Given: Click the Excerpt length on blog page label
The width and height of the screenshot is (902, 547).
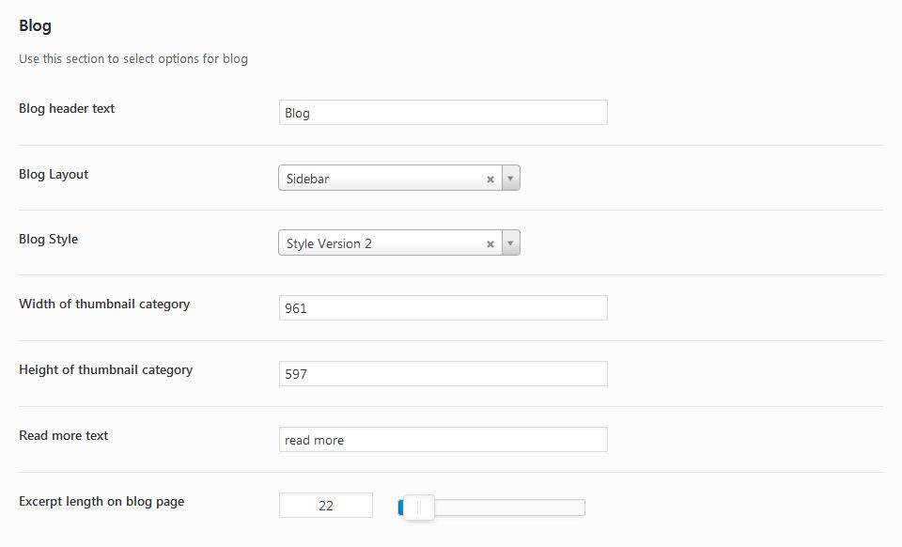Looking at the screenshot, I should (x=101, y=502).
